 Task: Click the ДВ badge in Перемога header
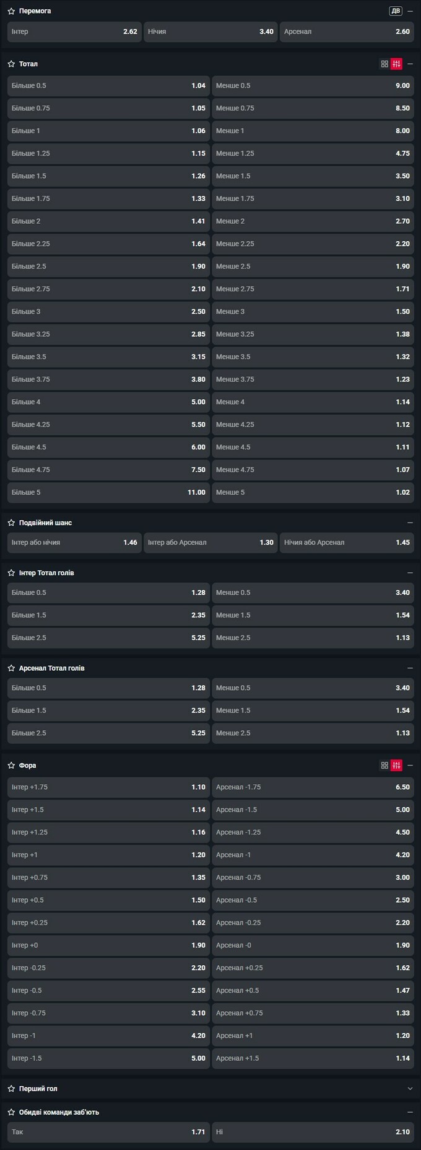tap(396, 11)
